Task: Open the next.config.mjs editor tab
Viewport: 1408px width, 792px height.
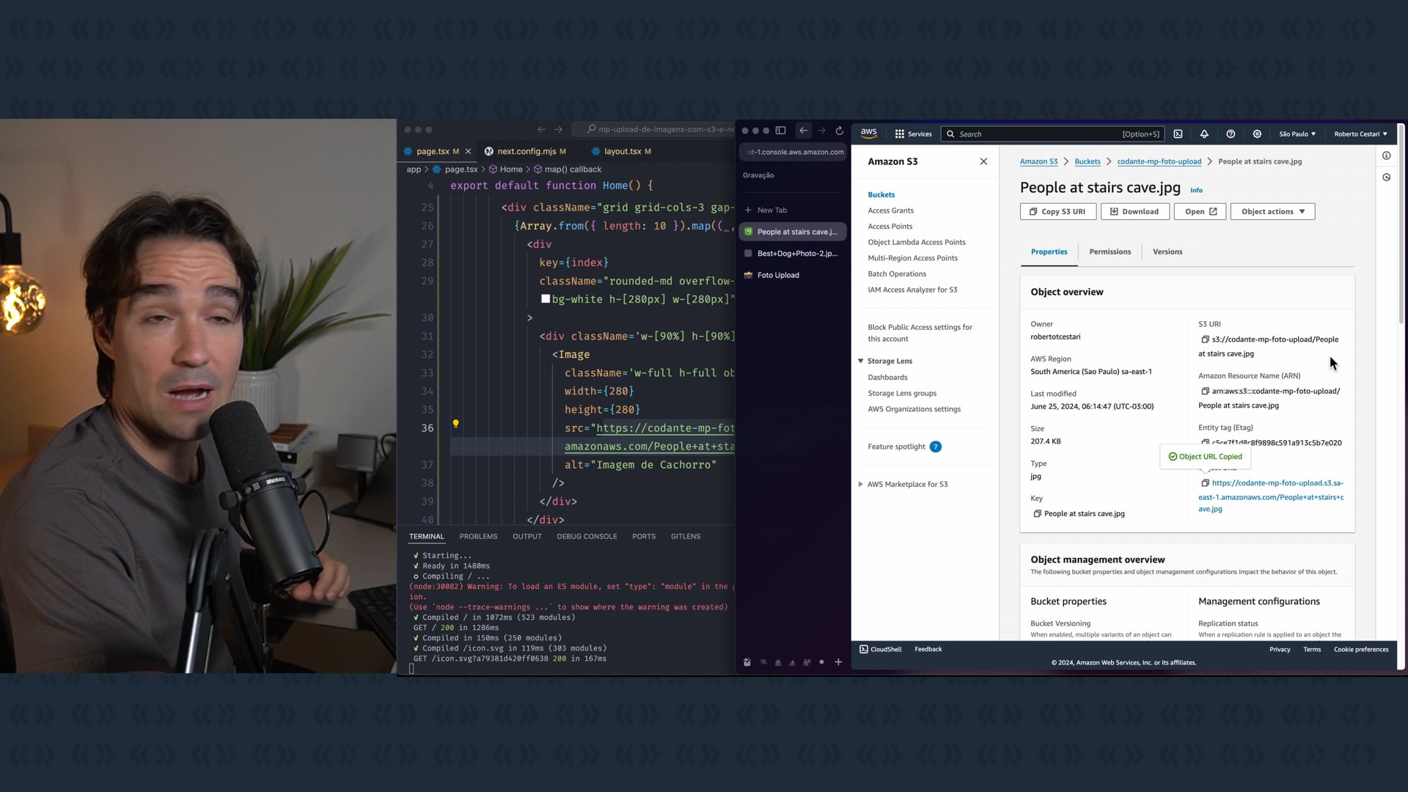Action: (526, 151)
